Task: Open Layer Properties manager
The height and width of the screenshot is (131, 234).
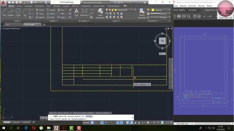Action: 100,13
